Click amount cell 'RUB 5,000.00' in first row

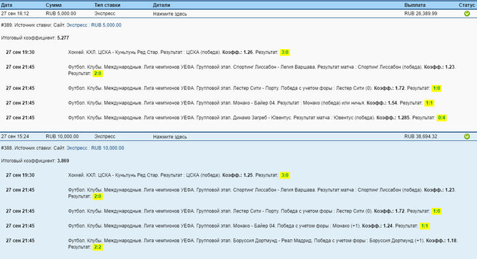pos(61,14)
